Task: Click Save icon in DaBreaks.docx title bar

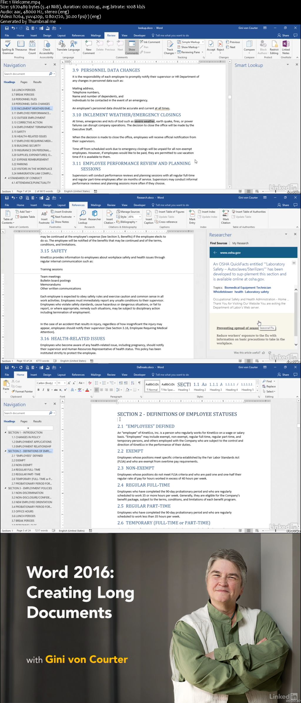Action: [x=7, y=367]
